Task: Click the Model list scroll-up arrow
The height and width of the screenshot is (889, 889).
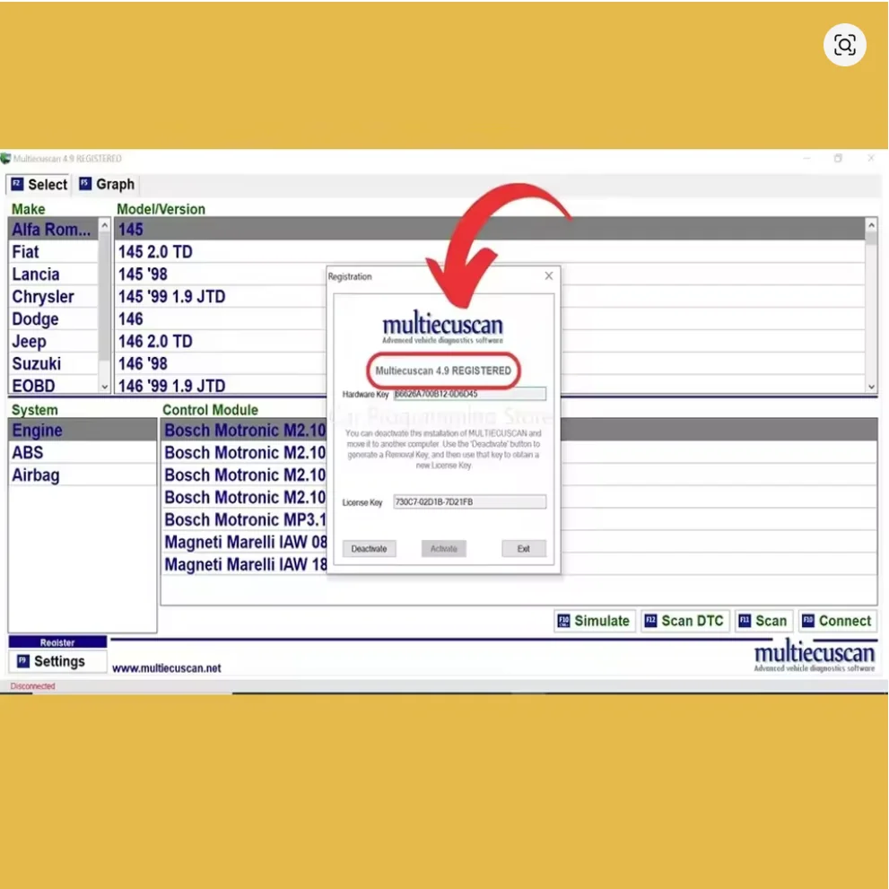Action: 871,225
